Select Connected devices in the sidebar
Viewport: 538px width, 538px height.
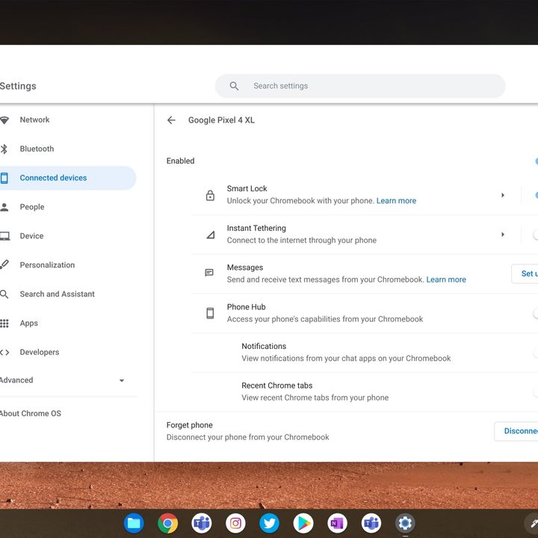(68, 178)
